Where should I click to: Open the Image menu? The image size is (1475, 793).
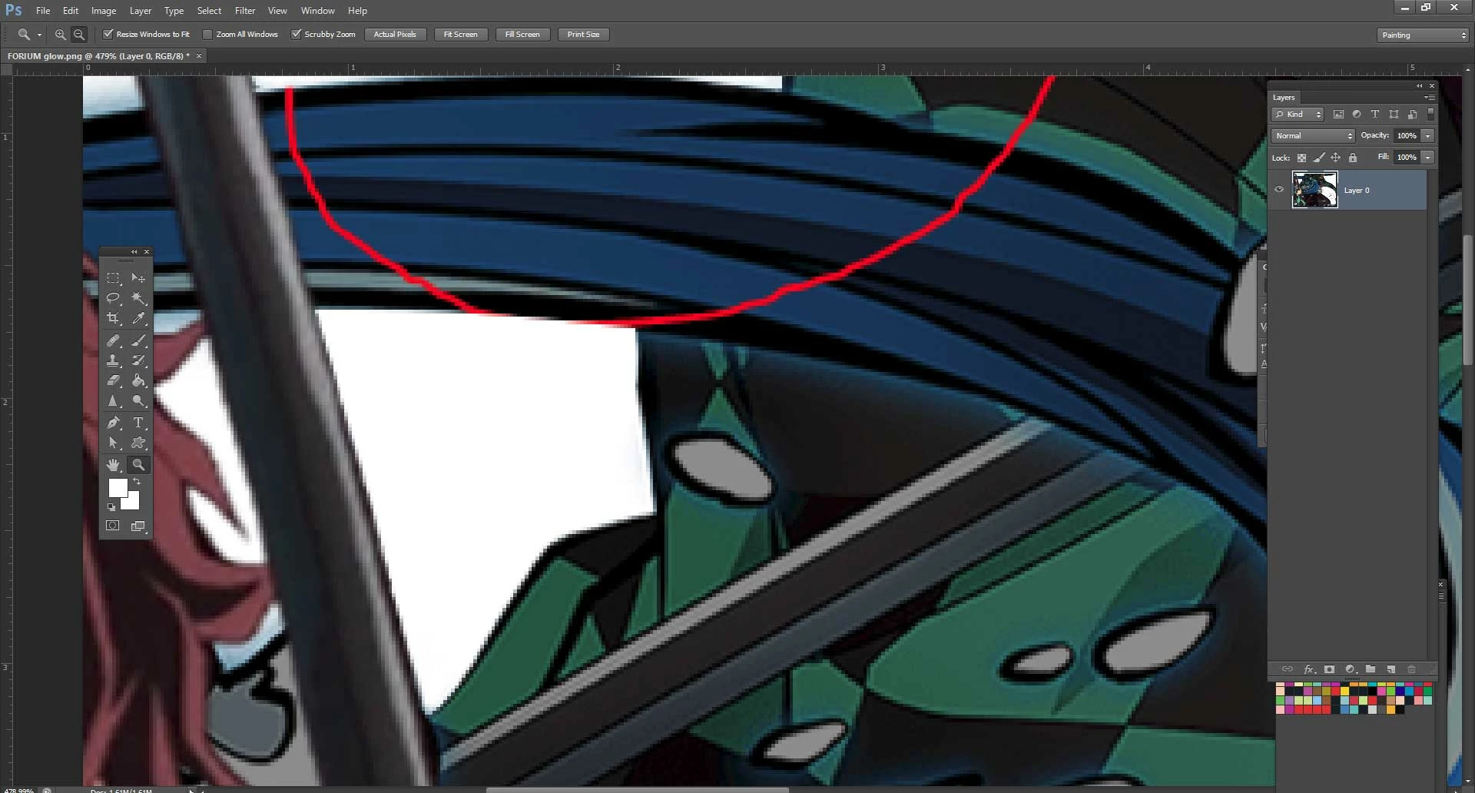pos(104,11)
